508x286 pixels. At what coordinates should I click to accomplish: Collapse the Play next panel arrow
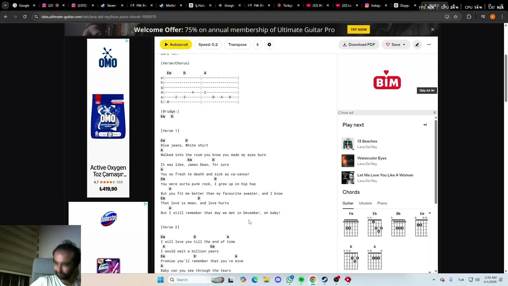425,125
